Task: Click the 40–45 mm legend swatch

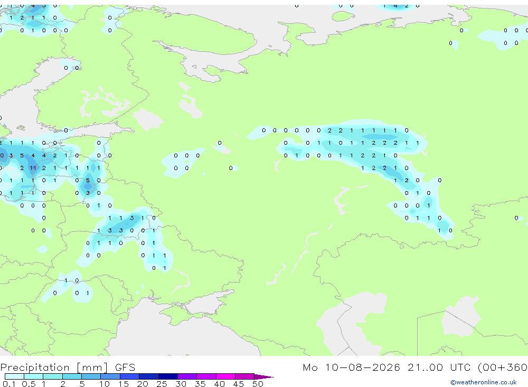Action: click(225, 376)
